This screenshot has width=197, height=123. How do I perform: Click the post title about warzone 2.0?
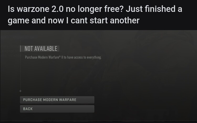click(95, 15)
